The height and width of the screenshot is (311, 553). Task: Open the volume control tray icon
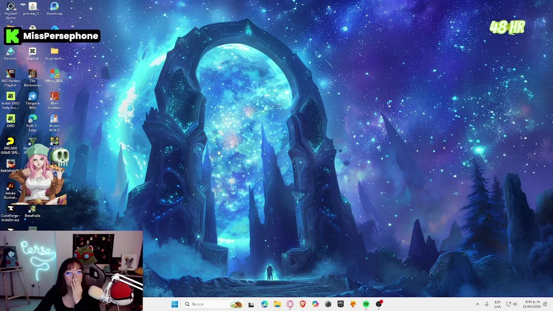(515, 304)
